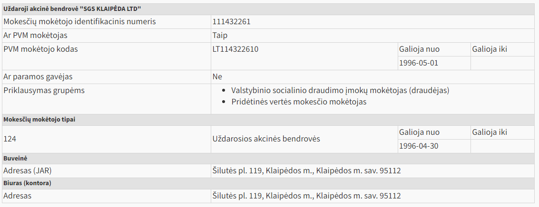Select the date 1996-05-01
The image size is (539, 207).
click(x=419, y=63)
